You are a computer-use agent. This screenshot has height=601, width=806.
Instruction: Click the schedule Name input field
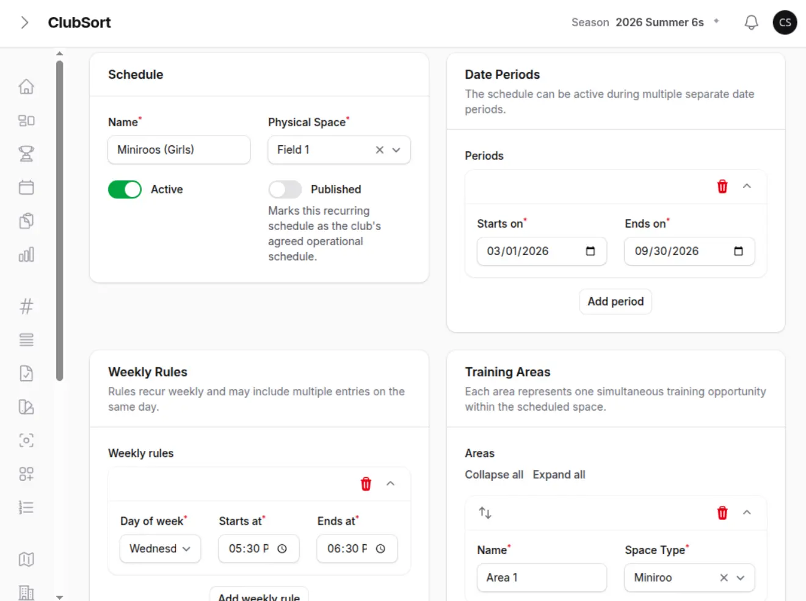pyautogui.click(x=179, y=150)
